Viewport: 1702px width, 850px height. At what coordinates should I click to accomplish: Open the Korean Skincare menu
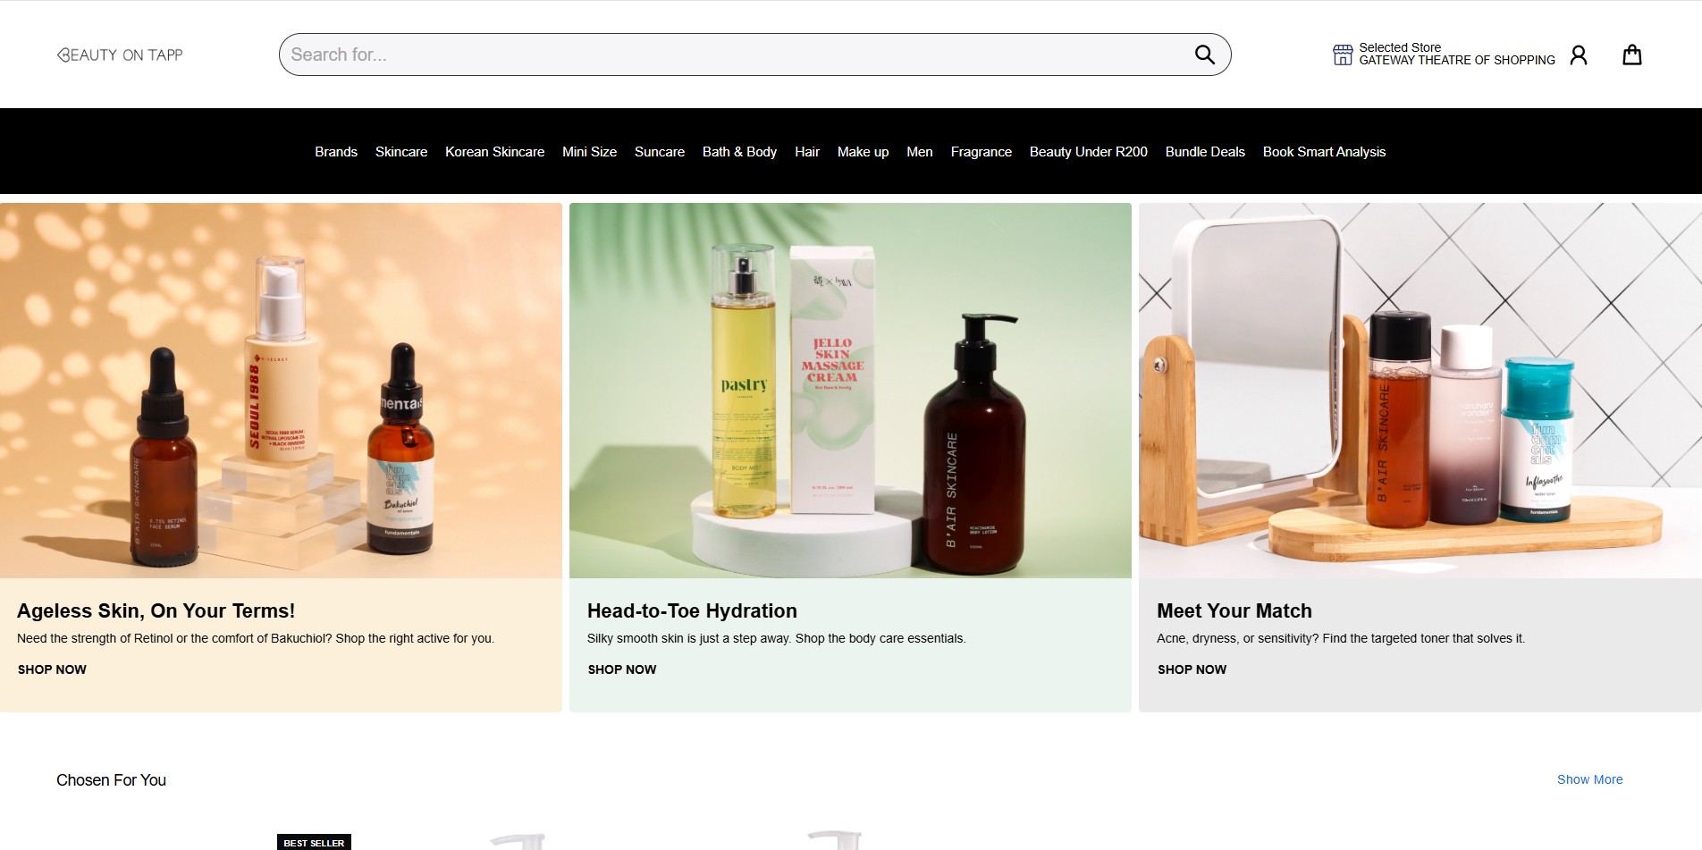coord(494,152)
